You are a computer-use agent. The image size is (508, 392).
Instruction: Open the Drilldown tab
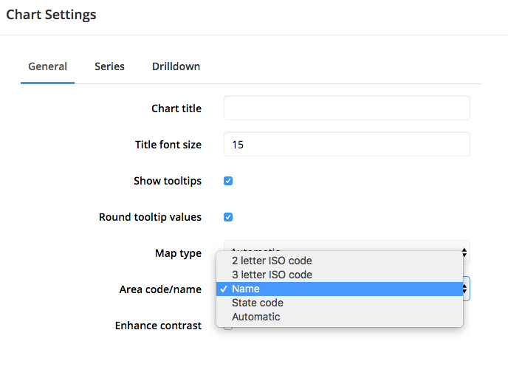(x=176, y=66)
